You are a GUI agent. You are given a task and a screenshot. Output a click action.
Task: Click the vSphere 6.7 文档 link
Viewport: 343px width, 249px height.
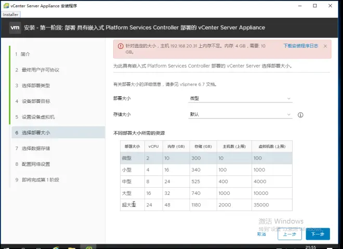pyautogui.click(x=198, y=84)
